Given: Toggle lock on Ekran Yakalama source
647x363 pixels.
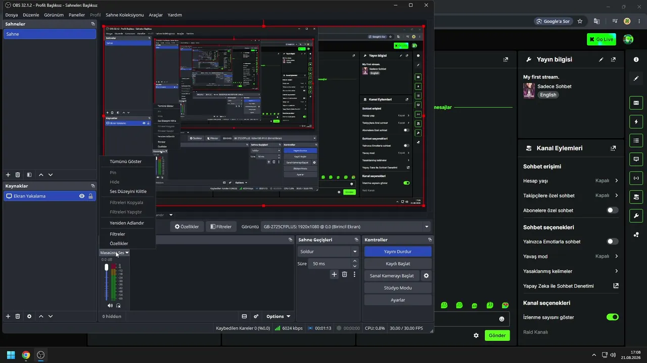Looking at the screenshot, I should pyautogui.click(x=90, y=196).
